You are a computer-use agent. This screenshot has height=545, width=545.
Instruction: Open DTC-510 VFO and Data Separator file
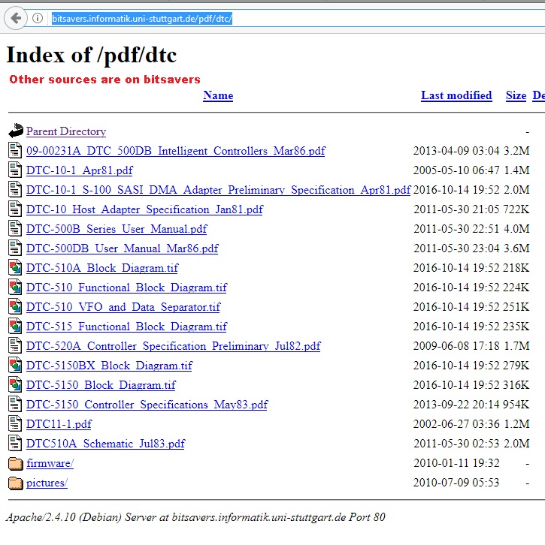coord(123,307)
